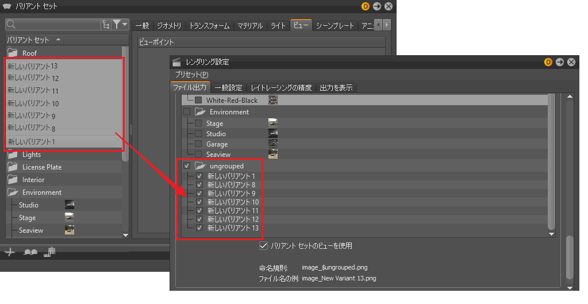Uncheck 新しいバリアント 13 in render settings

tap(199, 228)
